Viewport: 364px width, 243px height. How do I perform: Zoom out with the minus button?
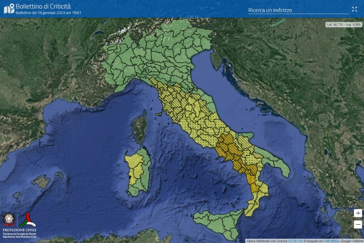tap(358, 224)
